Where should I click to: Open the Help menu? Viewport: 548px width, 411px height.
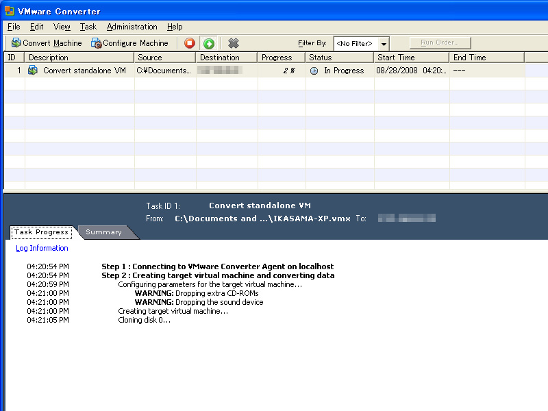pyautogui.click(x=175, y=27)
